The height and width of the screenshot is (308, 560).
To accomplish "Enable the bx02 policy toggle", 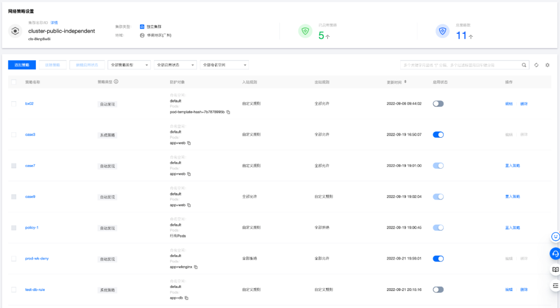I will (x=438, y=104).
